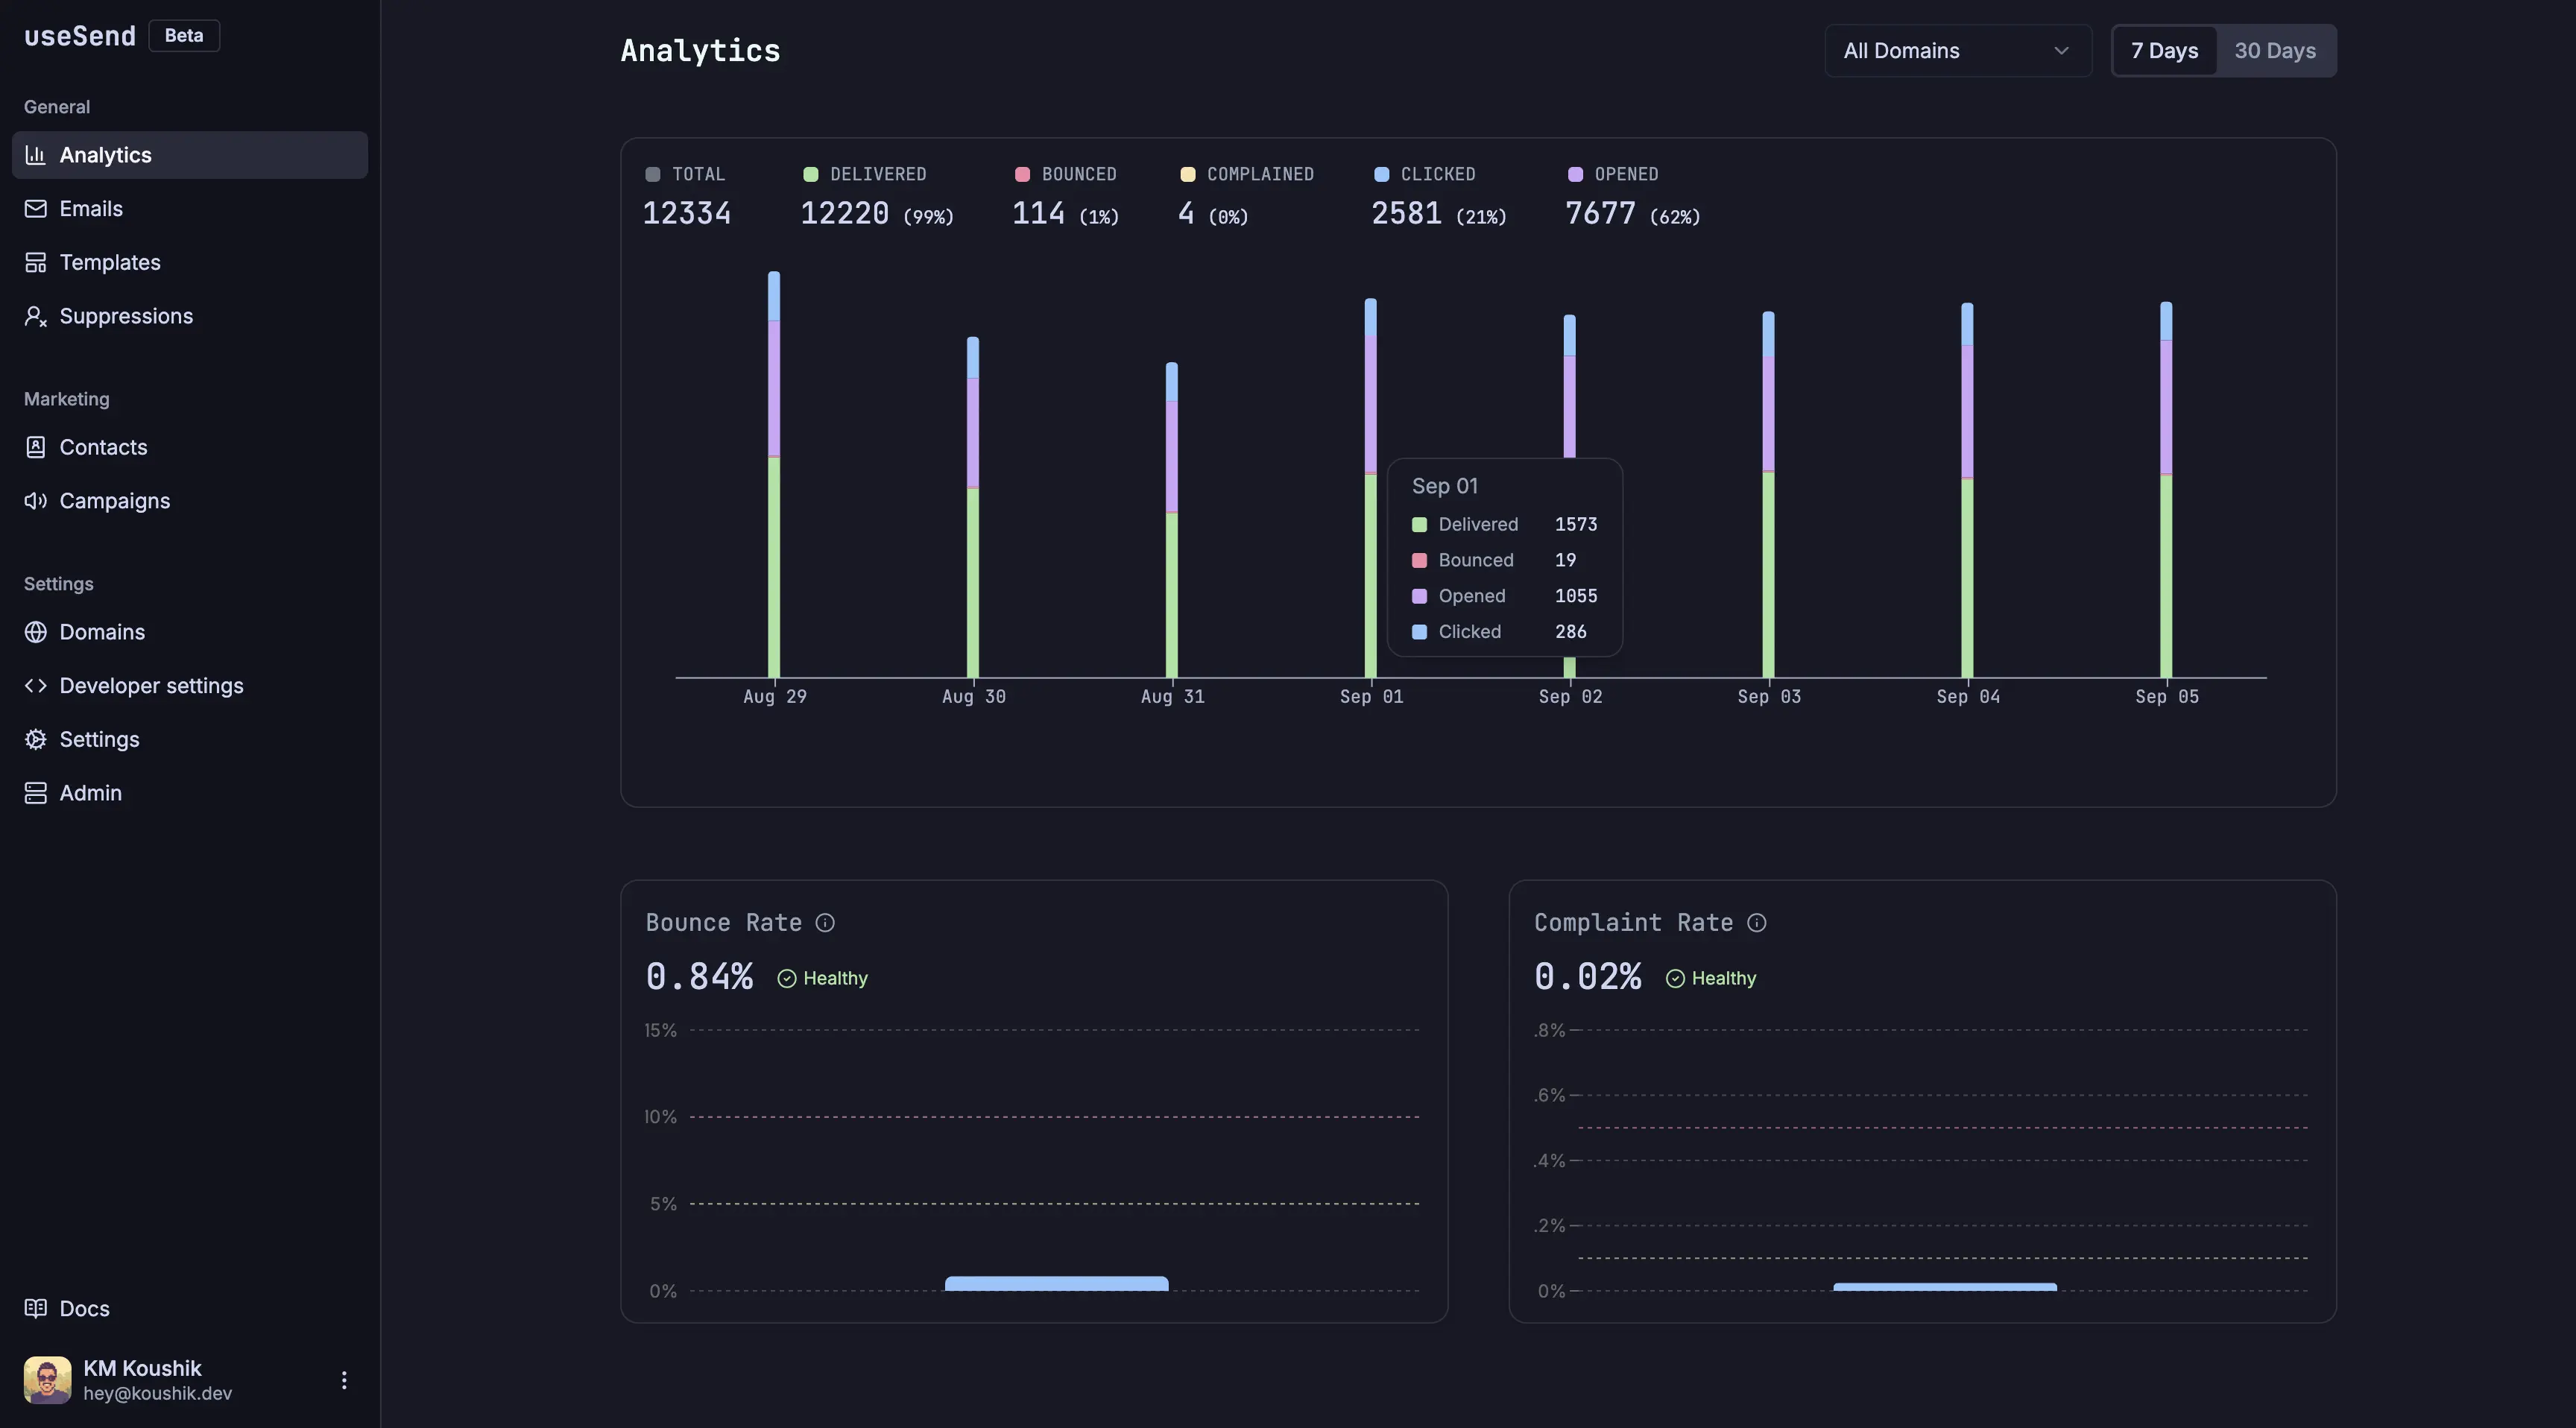2576x1428 pixels.
Task: Open Developer settings via the code icon
Action: point(35,685)
